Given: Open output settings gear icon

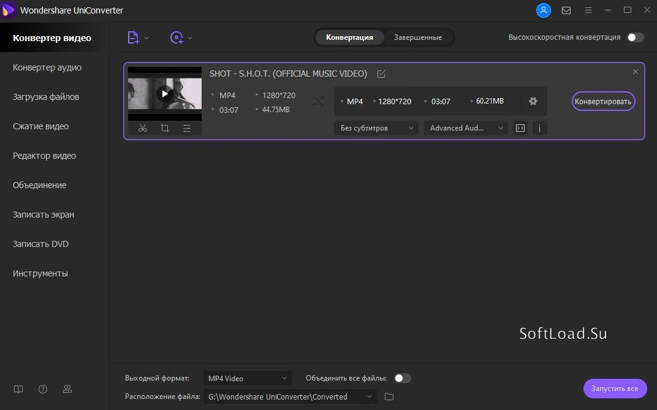Looking at the screenshot, I should (533, 101).
